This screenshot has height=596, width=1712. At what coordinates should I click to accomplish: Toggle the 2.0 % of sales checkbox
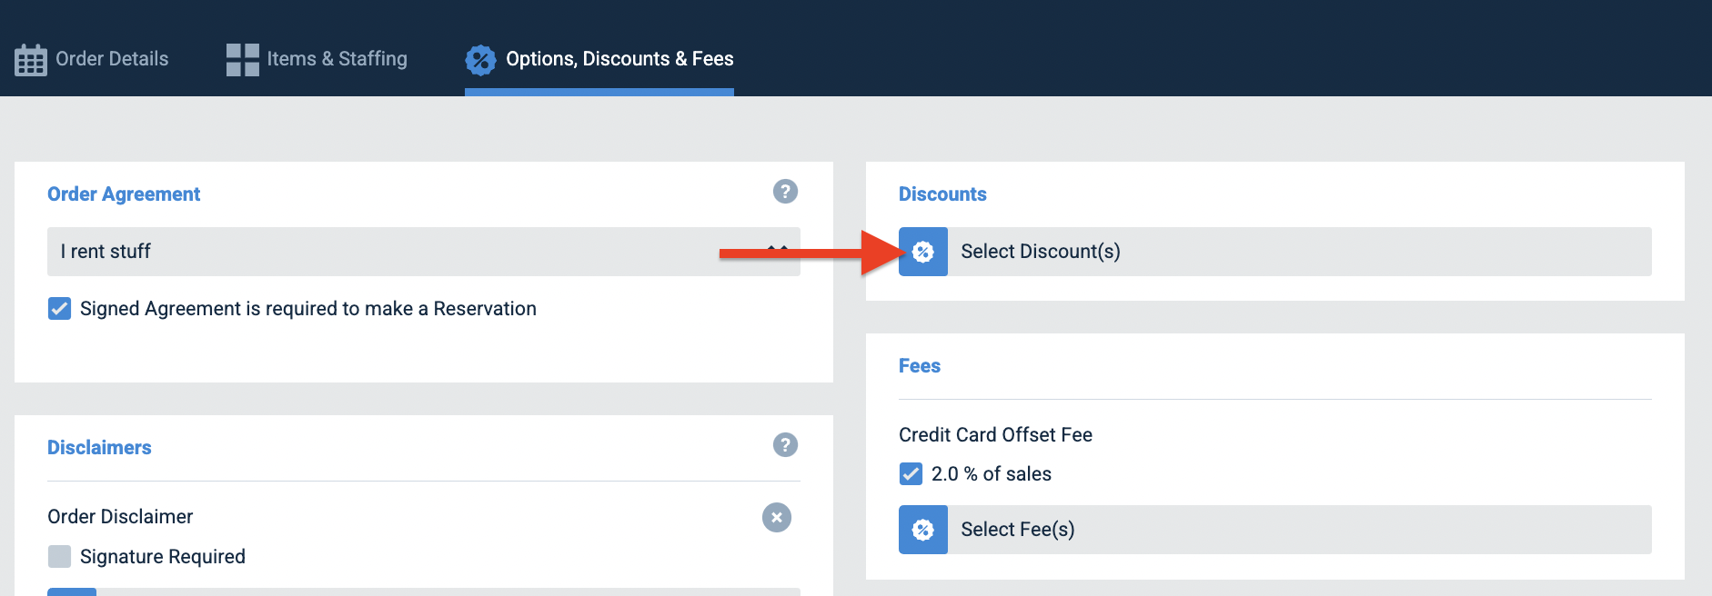click(911, 473)
